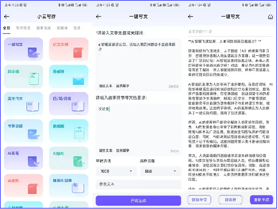Switch to the 故事生成 tab
Image resolution: width=278 pixels, height=209 pixels.
[43, 28]
